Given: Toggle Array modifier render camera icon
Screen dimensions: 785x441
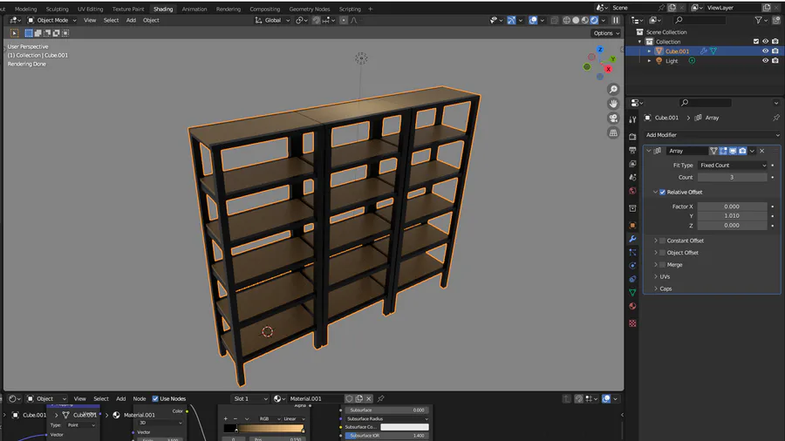Looking at the screenshot, I should [742, 151].
